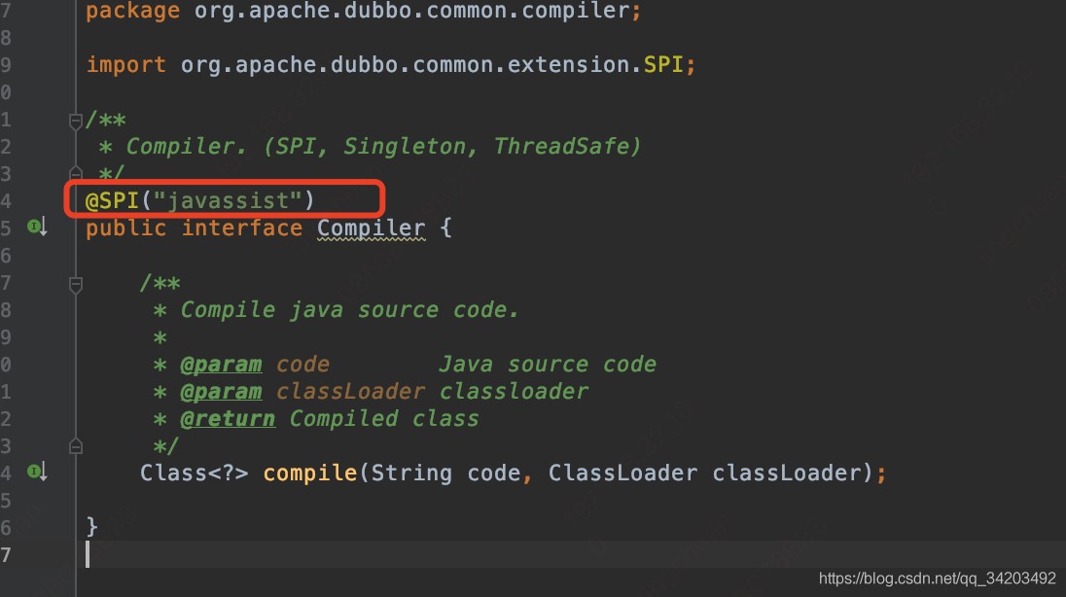Click the blog.csdn.net URL text

click(x=937, y=579)
